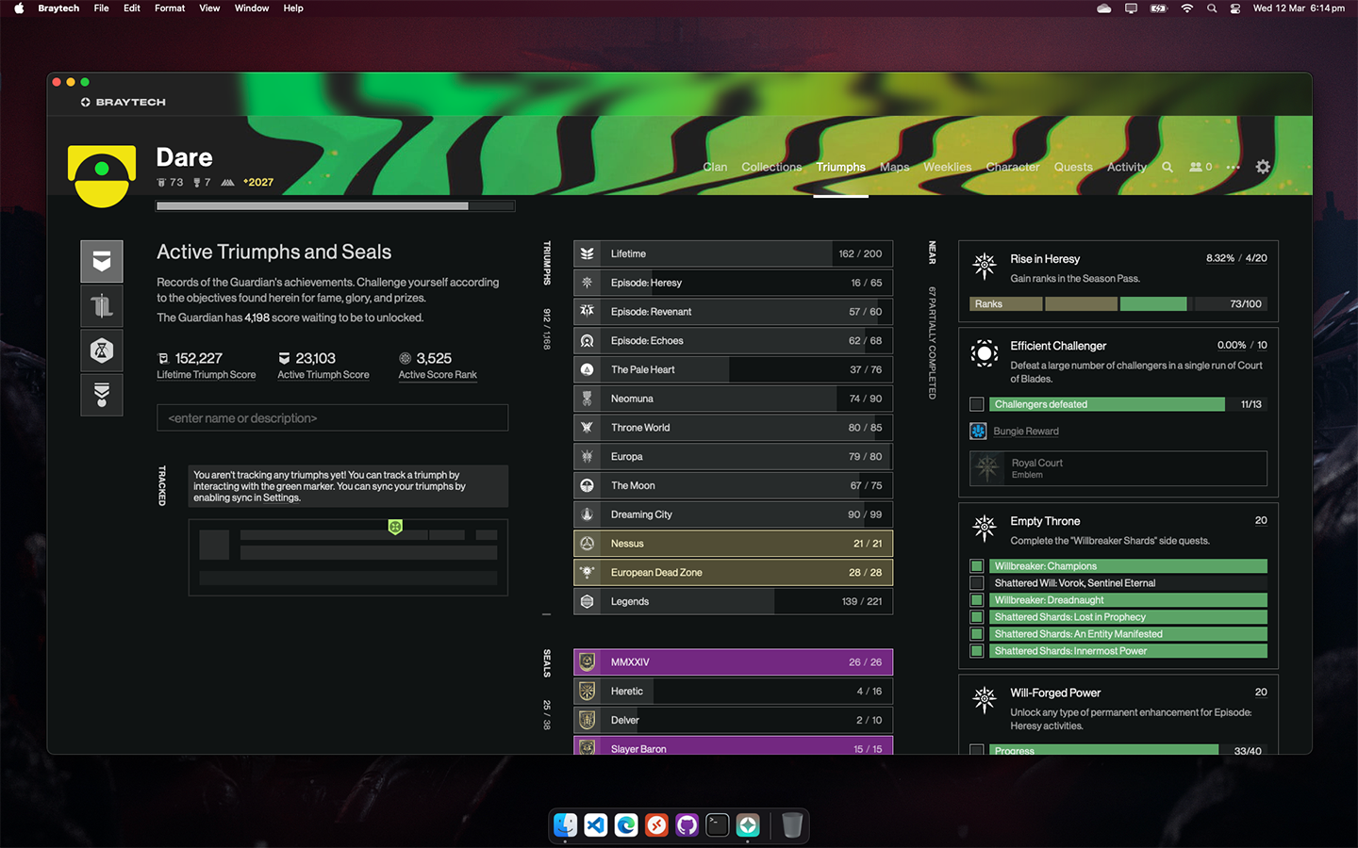The height and width of the screenshot is (848, 1358).
Task: Click The Moon row icon
Action: 588,485
